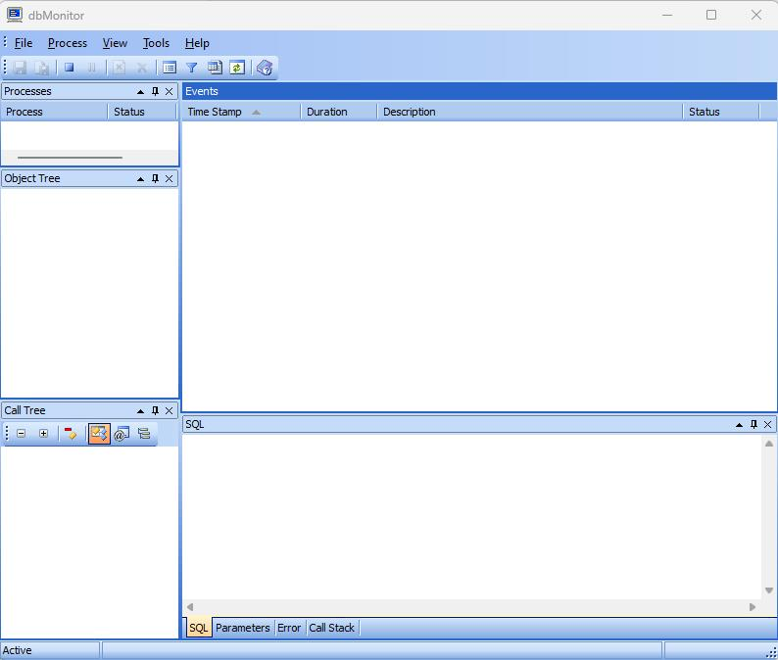Switch to the Parameters tab
Viewport: 778px width, 660px height.
tap(243, 628)
